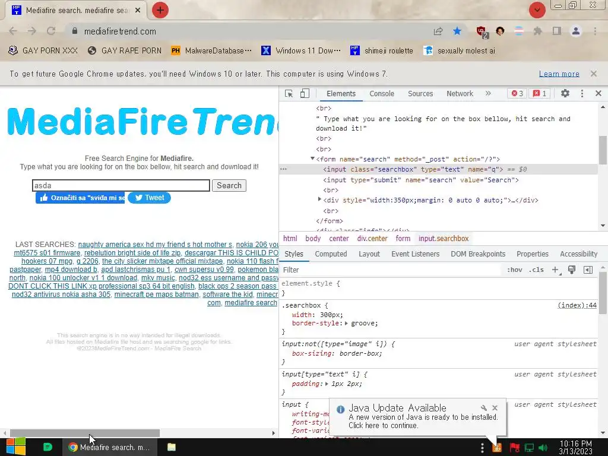Image resolution: width=608 pixels, height=456 pixels.
Task: Open the (index):44 source link
Action: pyautogui.click(x=577, y=305)
